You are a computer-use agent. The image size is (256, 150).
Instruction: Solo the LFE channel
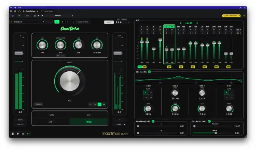click(x=160, y=33)
